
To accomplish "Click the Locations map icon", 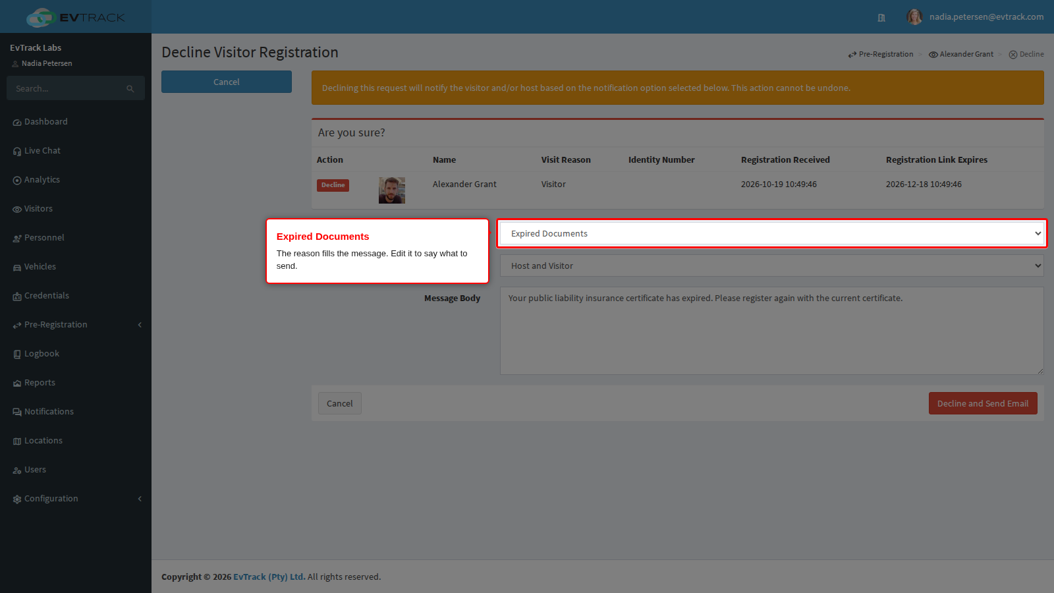I will click(17, 441).
